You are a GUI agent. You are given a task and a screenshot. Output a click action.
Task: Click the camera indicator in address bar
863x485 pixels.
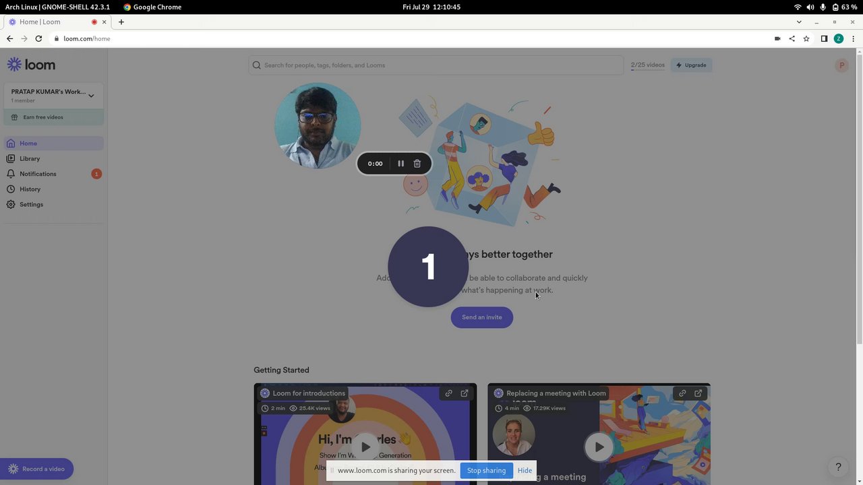pyautogui.click(x=777, y=38)
